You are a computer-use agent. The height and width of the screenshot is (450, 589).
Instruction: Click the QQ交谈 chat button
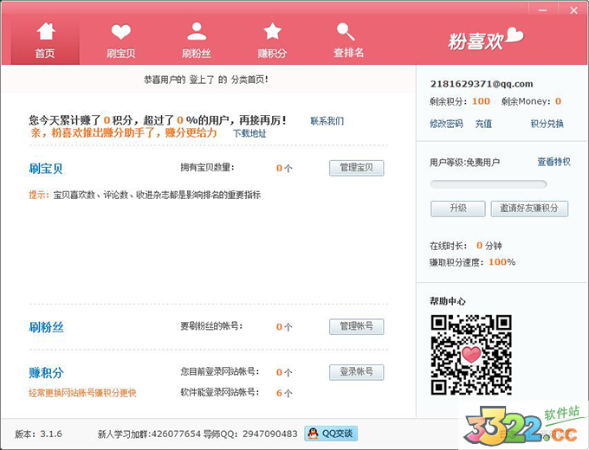pyautogui.click(x=331, y=434)
